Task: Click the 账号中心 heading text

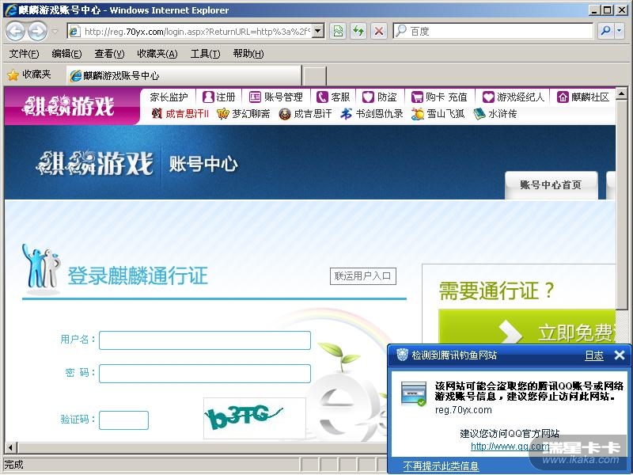Action: coord(203,164)
